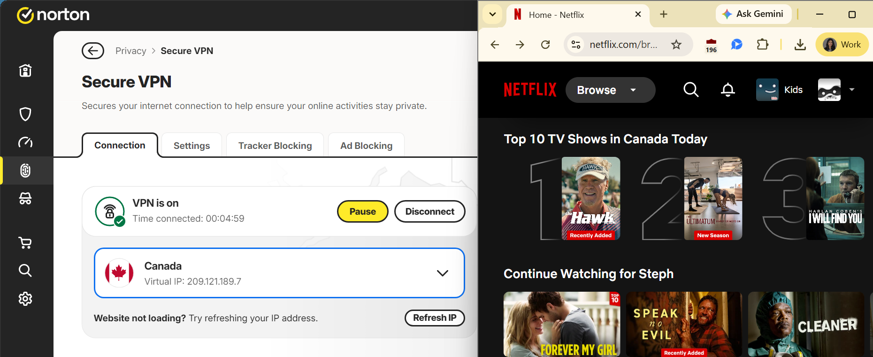Open the Tracker Blocking tab
The width and height of the screenshot is (873, 357).
click(275, 146)
